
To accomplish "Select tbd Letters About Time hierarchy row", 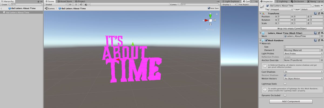I will pyautogui.click(x=22, y=12).
